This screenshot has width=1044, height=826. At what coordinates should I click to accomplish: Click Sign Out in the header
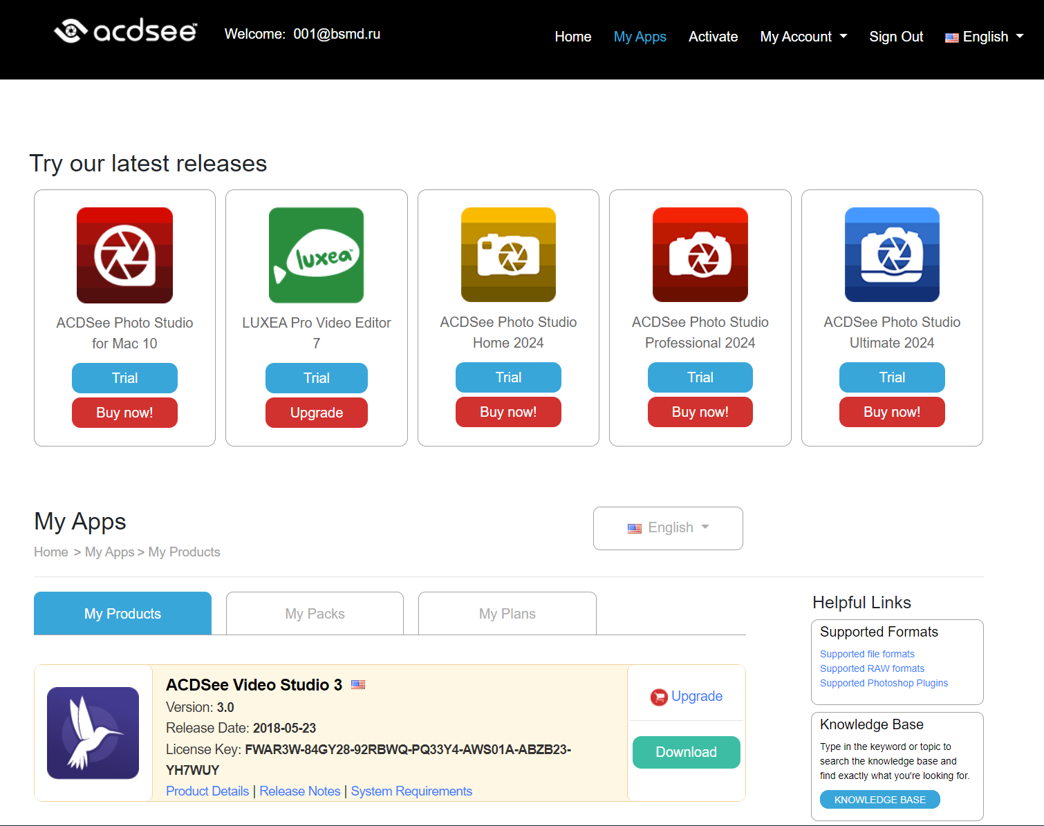[x=896, y=37]
